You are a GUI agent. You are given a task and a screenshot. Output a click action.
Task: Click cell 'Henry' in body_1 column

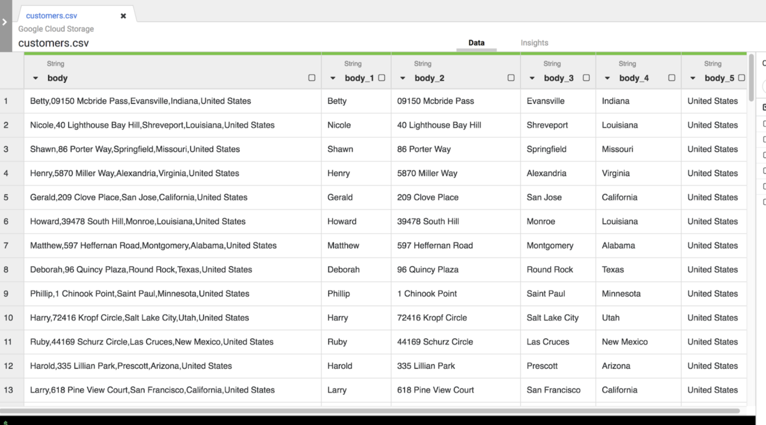[x=356, y=173]
